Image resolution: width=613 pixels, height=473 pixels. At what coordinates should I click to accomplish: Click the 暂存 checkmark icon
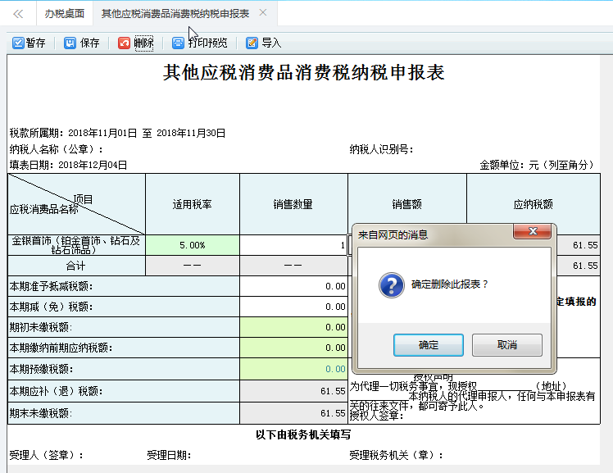pyautogui.click(x=18, y=43)
